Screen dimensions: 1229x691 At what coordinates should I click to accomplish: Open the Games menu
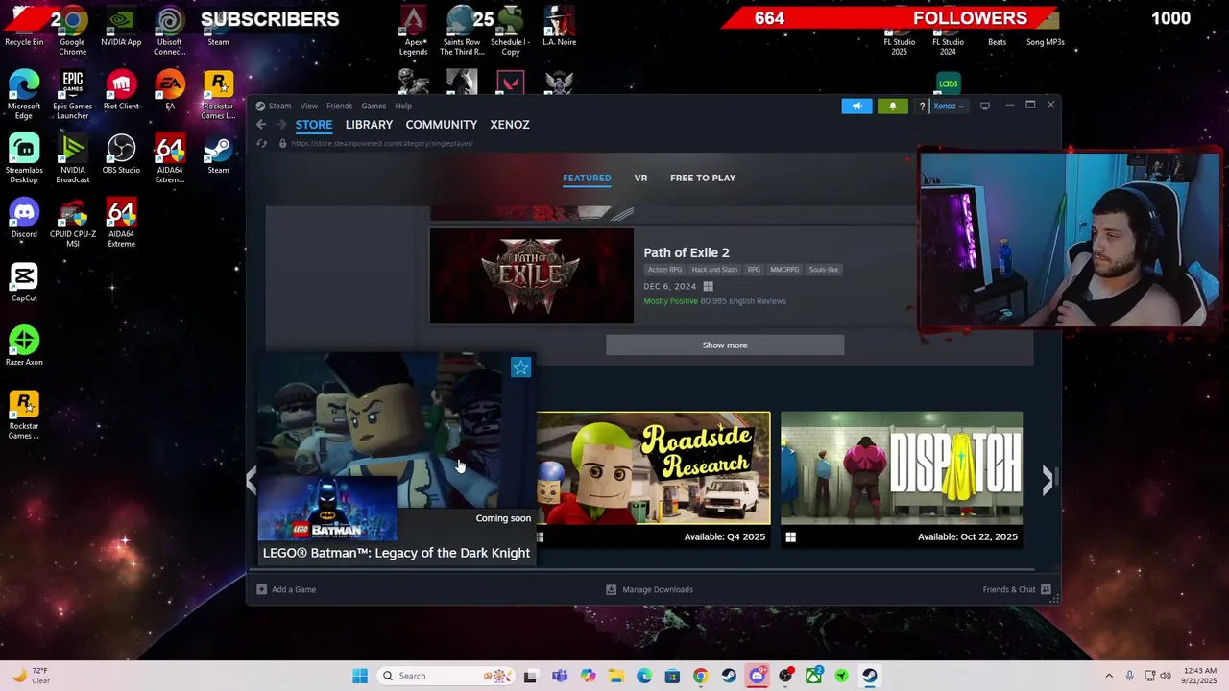[374, 106]
